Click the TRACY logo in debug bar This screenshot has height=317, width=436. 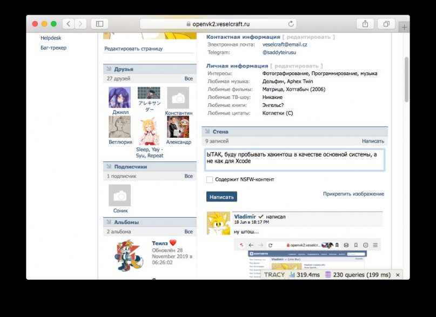[274, 275]
